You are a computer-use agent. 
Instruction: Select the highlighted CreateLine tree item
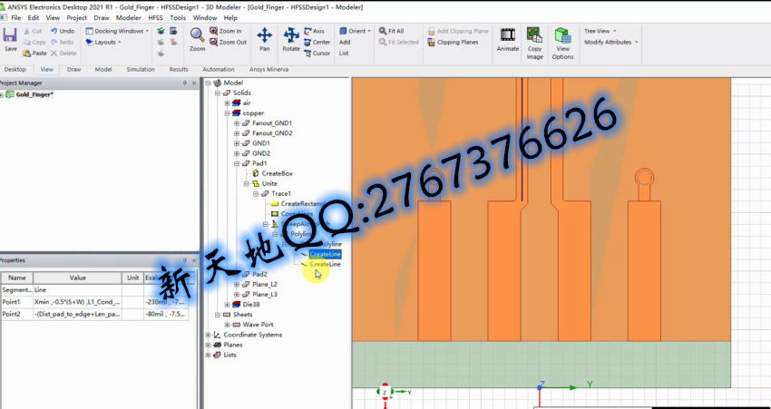pyautogui.click(x=325, y=255)
